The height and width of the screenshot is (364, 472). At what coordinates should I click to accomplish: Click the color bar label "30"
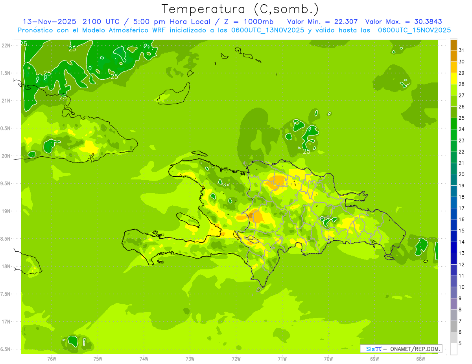coord(461,62)
